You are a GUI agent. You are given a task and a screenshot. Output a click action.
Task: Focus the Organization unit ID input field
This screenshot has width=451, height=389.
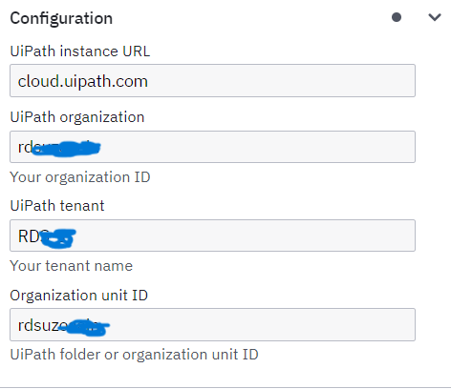pyautogui.click(x=212, y=324)
